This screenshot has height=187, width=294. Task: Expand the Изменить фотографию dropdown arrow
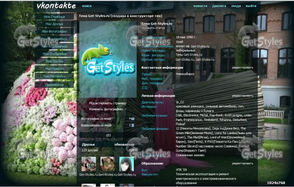[x=125, y=109]
